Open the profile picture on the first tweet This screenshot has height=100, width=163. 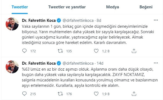pos(12,24)
